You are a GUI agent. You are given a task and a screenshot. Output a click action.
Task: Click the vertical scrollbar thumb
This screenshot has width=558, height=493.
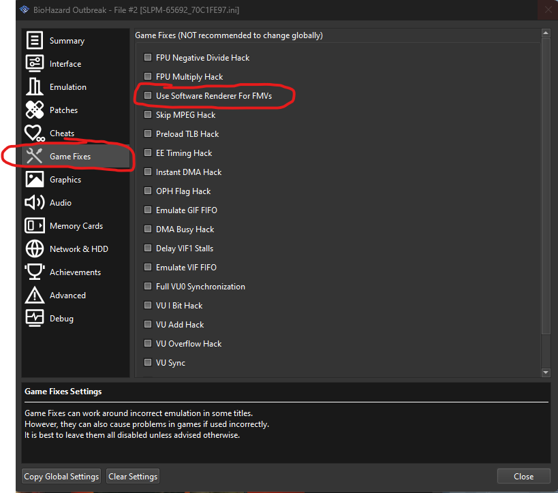546,186
